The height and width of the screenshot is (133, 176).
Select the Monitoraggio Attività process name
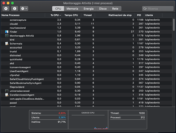tap(22, 36)
